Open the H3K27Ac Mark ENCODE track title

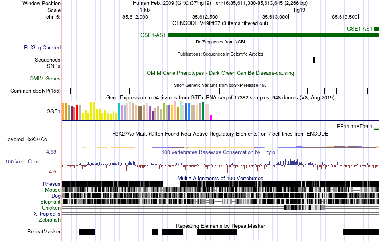point(220,134)
